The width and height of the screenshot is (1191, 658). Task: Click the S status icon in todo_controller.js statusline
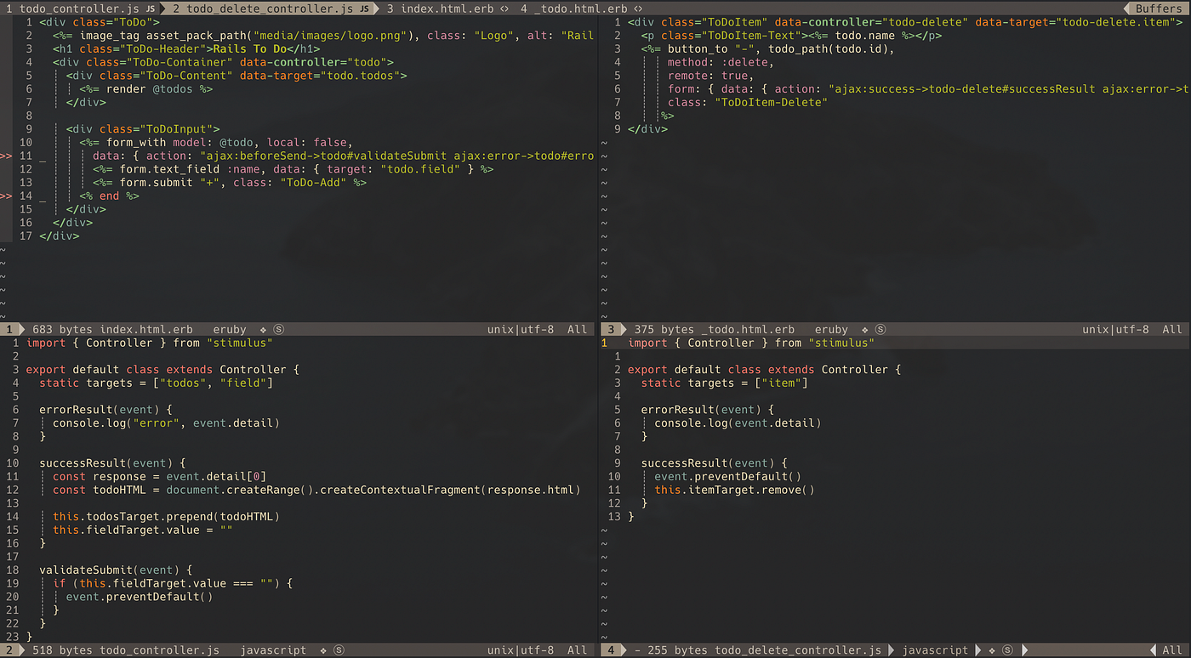pyautogui.click(x=337, y=649)
